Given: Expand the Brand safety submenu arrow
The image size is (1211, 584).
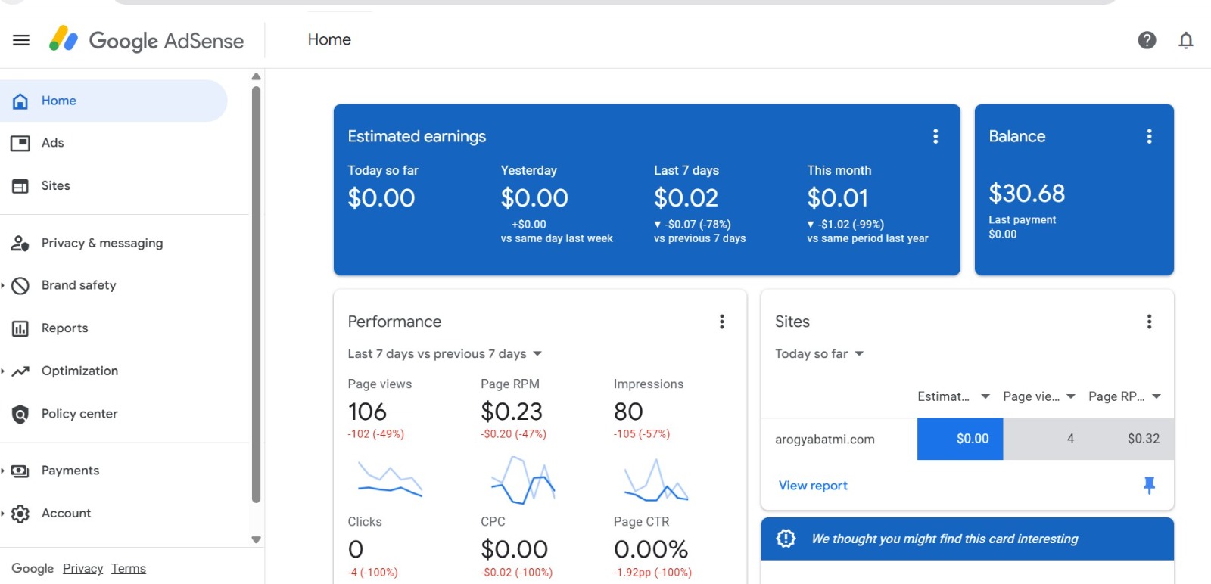Looking at the screenshot, I should 3,286.
